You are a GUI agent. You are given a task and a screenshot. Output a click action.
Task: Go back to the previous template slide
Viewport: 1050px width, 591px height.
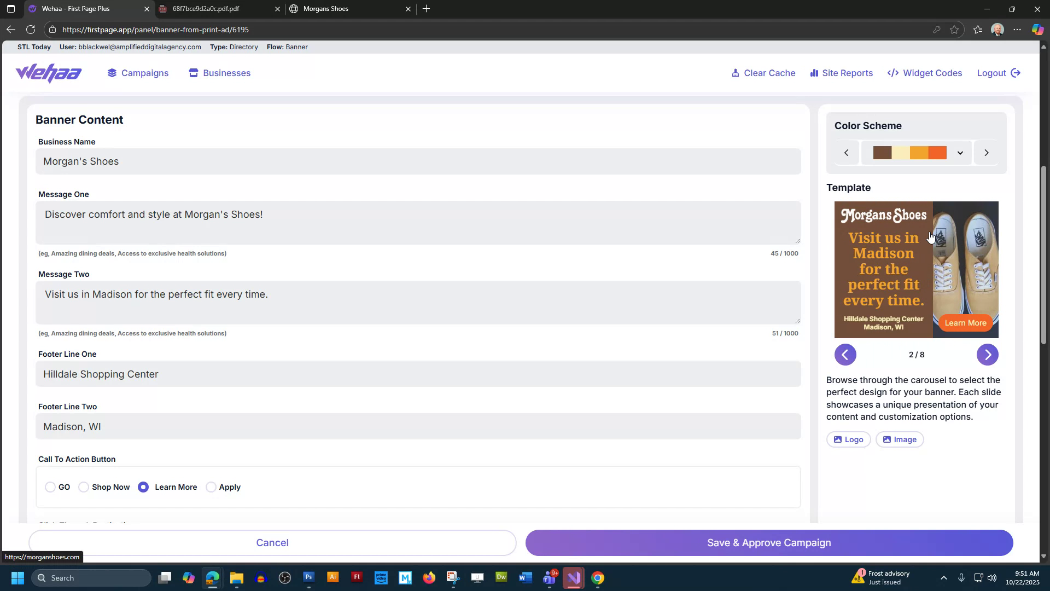pos(845,355)
